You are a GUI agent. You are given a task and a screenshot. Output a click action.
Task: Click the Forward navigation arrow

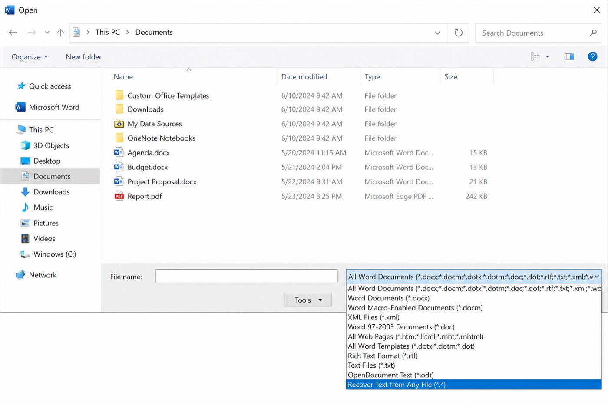pyautogui.click(x=31, y=33)
